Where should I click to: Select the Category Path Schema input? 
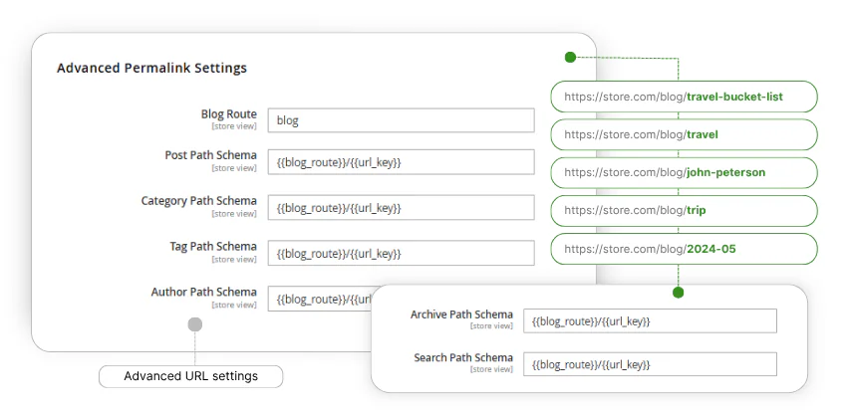(x=401, y=208)
